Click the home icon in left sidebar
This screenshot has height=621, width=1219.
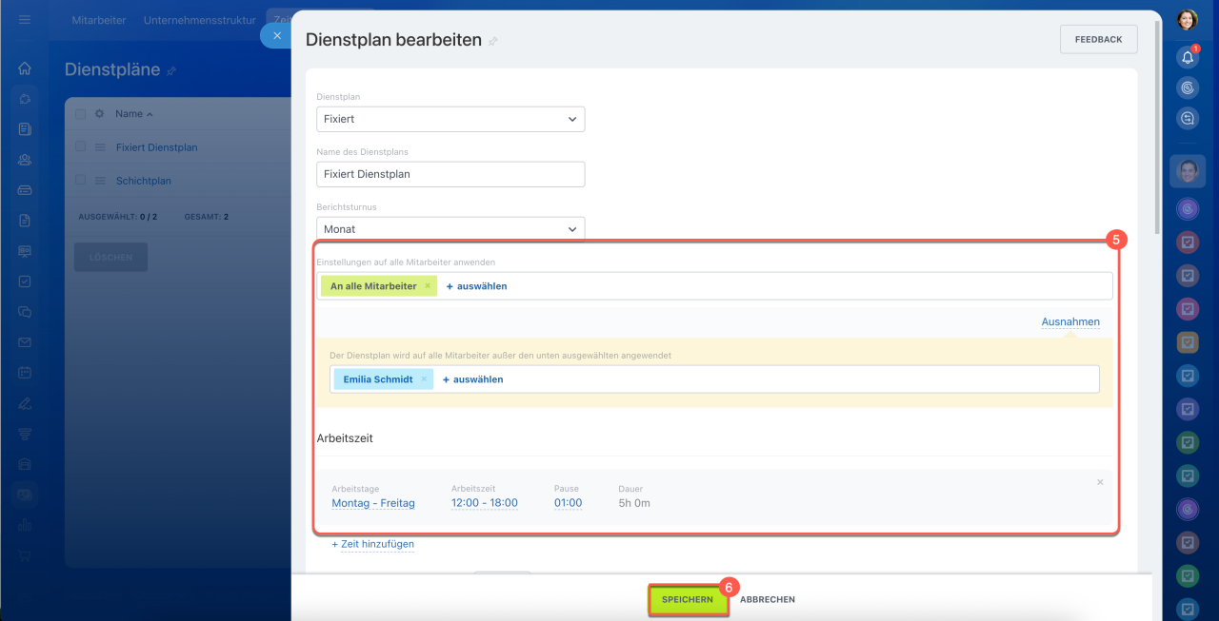point(25,68)
